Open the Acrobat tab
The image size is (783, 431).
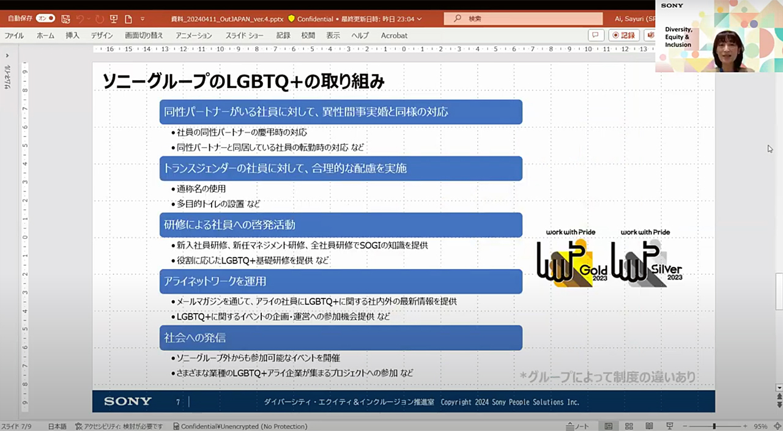394,35
